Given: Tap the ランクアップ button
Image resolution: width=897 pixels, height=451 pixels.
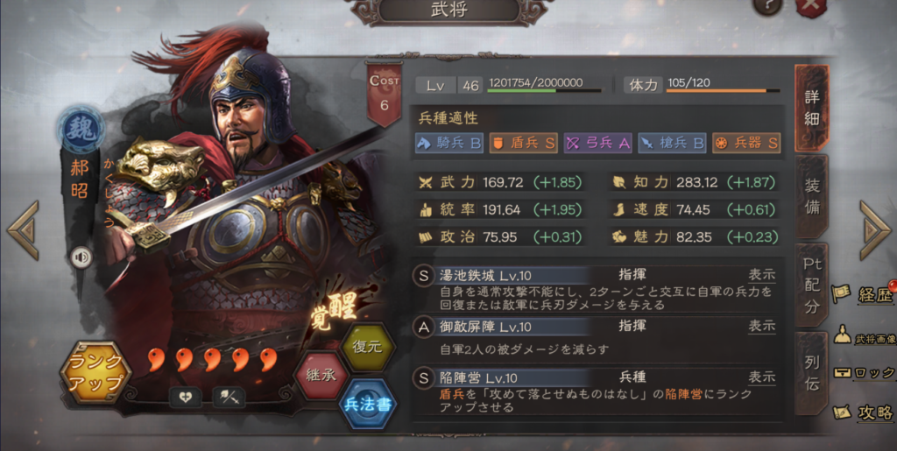Looking at the screenshot, I should click(95, 373).
